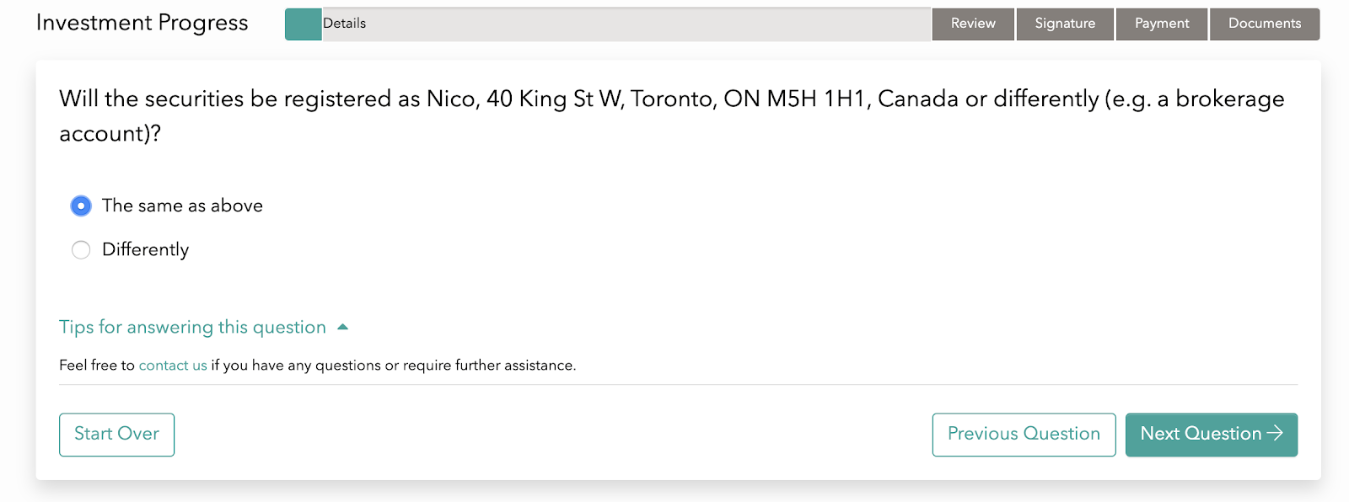Image resolution: width=1349 pixels, height=502 pixels.
Task: Click the Details progress bar label
Action: (345, 24)
